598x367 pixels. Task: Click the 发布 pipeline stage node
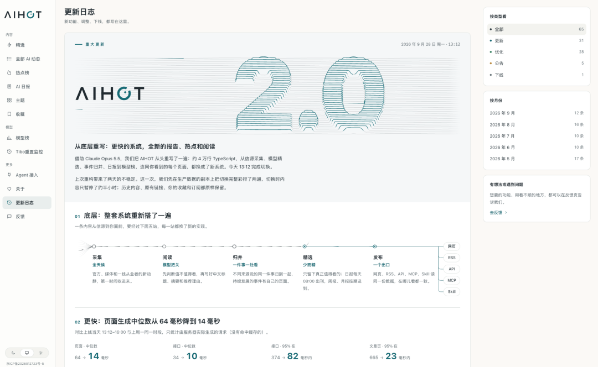point(374,247)
